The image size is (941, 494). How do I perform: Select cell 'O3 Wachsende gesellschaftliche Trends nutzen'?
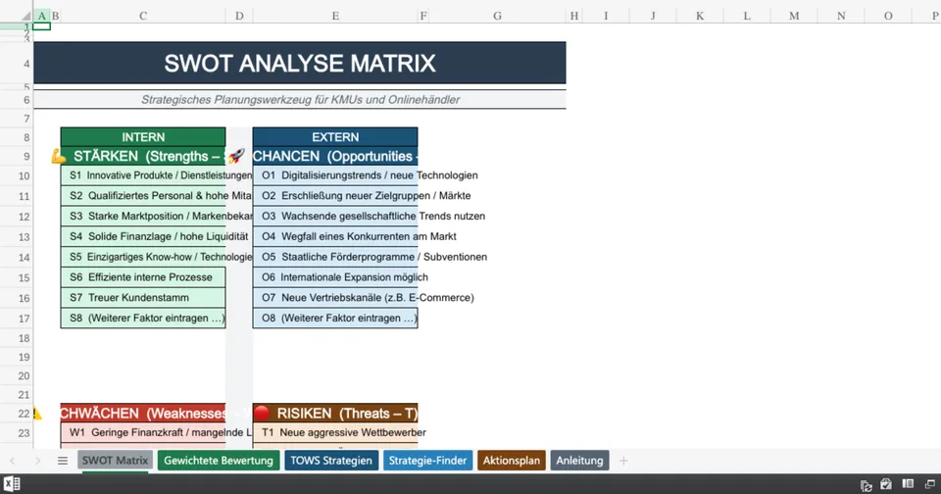[335, 216]
